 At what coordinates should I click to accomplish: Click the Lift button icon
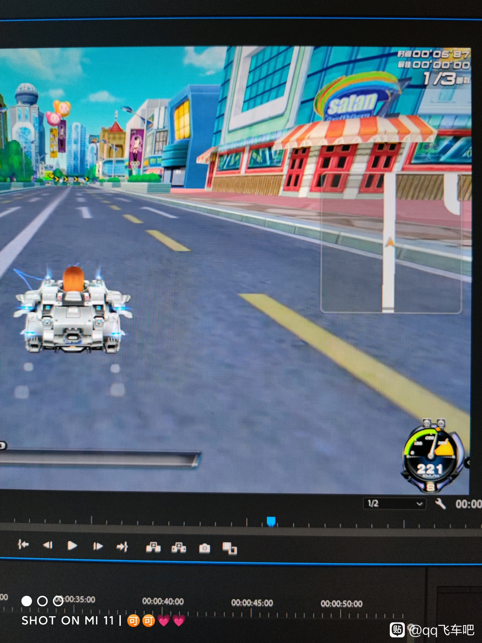153,547
